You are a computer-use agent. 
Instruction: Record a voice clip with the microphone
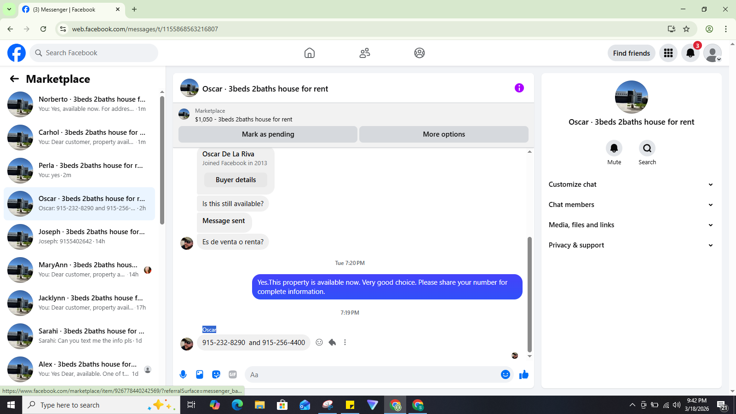[x=183, y=374]
